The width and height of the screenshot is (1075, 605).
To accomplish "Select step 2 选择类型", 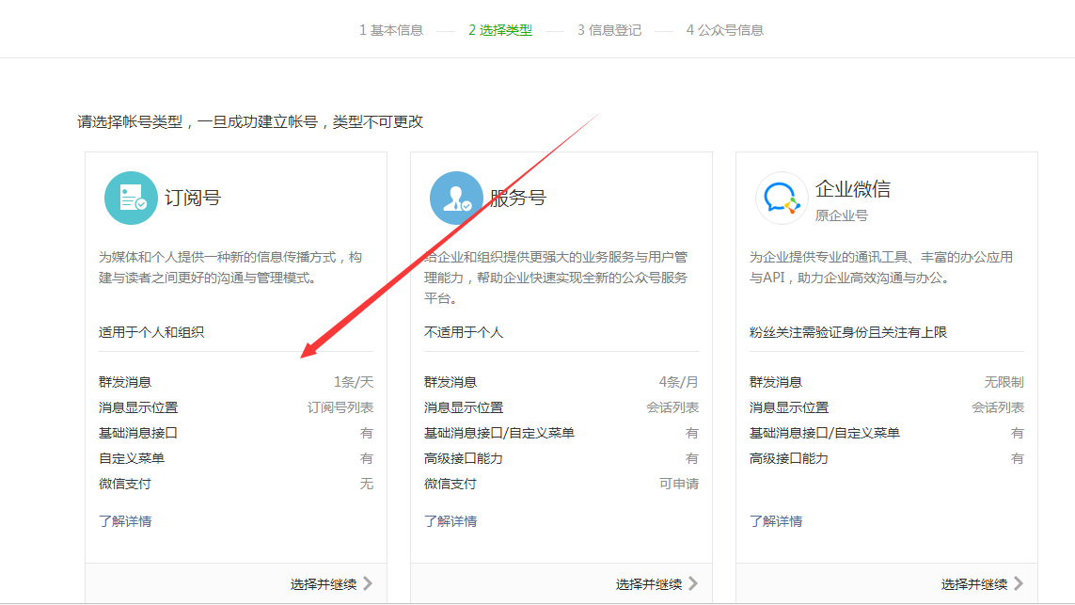I will [x=500, y=30].
